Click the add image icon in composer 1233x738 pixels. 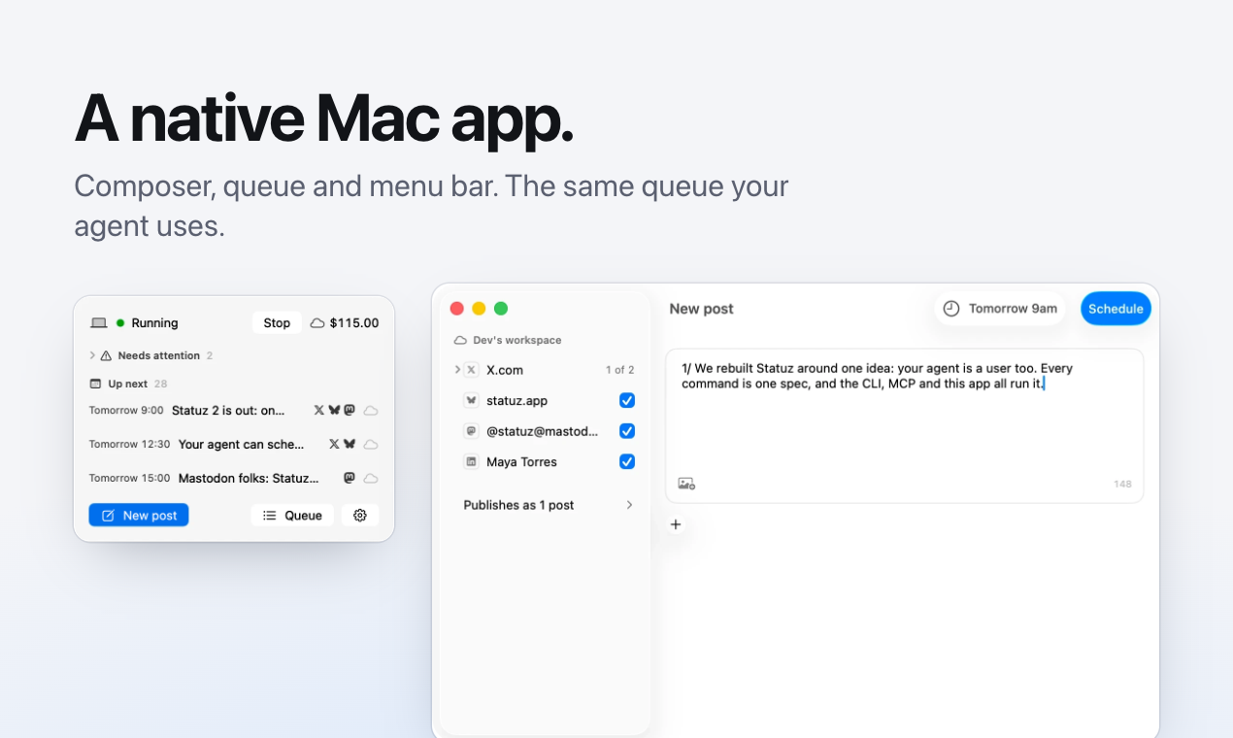pyautogui.click(x=686, y=484)
